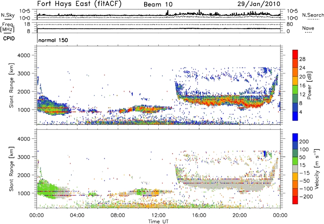The width and height of the screenshot is (324, 224).
Task: Click the "3000" tick of the velocity panel
Action: [x=24, y=157]
